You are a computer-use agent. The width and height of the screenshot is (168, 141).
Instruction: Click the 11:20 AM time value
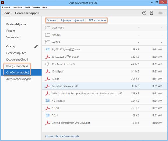157,123
